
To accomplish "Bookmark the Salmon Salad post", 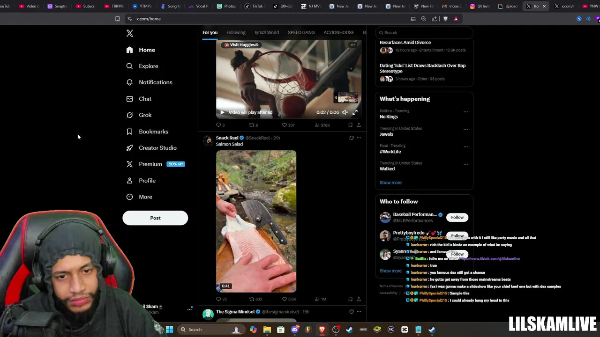I will pyautogui.click(x=350, y=299).
